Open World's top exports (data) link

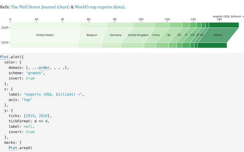pos(100,7)
